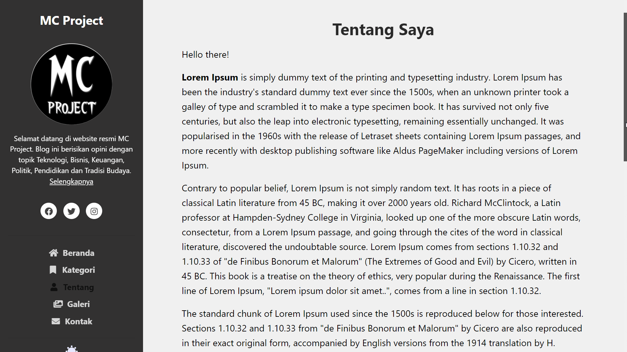Select the Kategori menu item

tap(78, 270)
